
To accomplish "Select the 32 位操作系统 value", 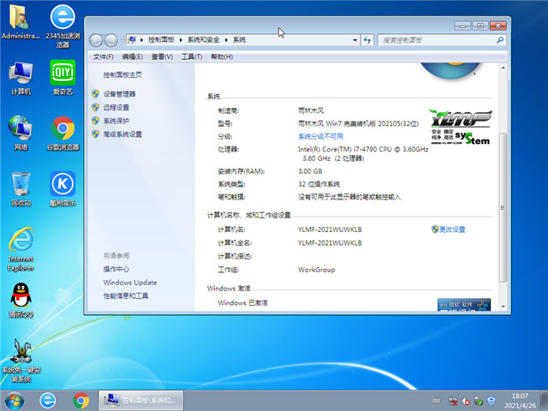I will (319, 184).
